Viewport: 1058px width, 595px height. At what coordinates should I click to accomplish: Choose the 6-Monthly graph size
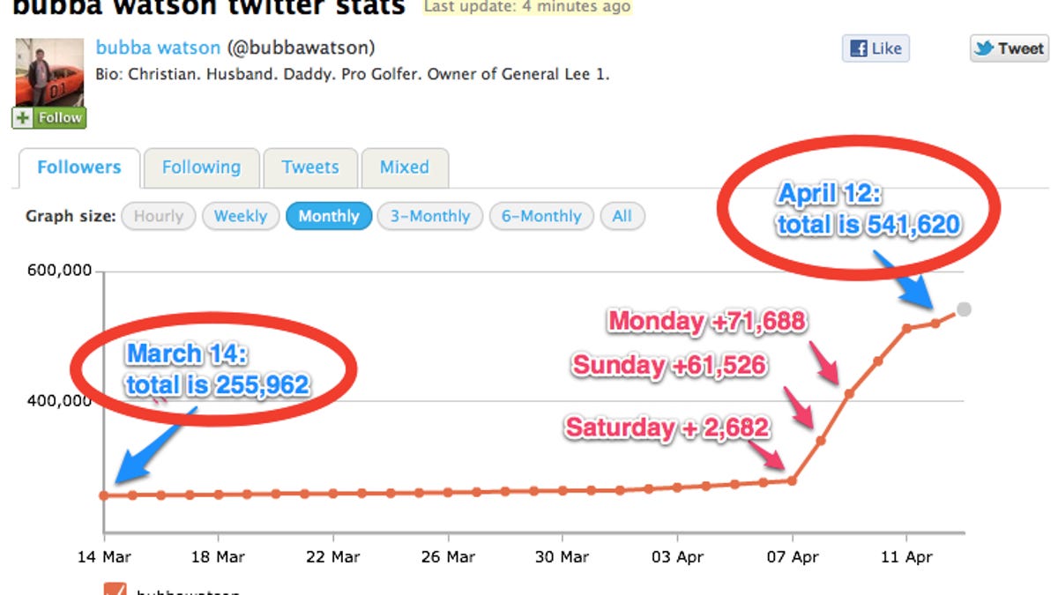(x=541, y=216)
